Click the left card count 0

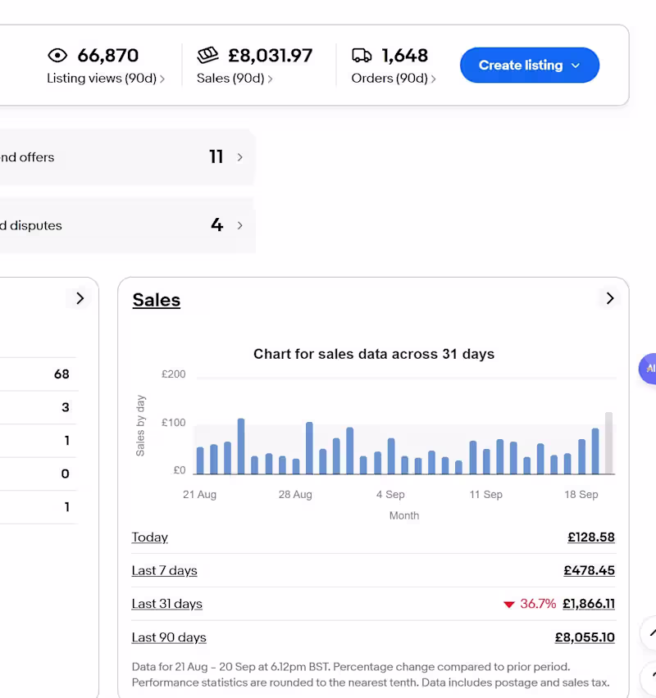(x=66, y=474)
